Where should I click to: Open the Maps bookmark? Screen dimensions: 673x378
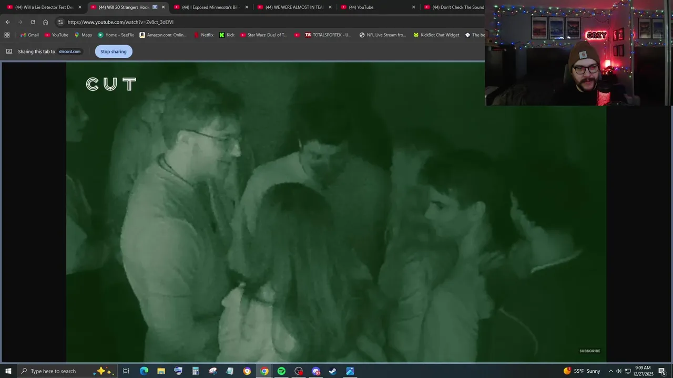83,35
